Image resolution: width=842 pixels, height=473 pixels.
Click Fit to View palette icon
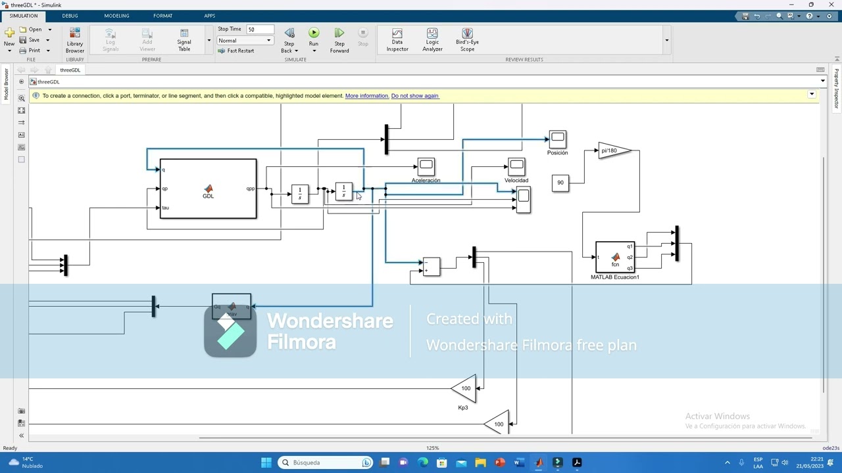tap(22, 110)
